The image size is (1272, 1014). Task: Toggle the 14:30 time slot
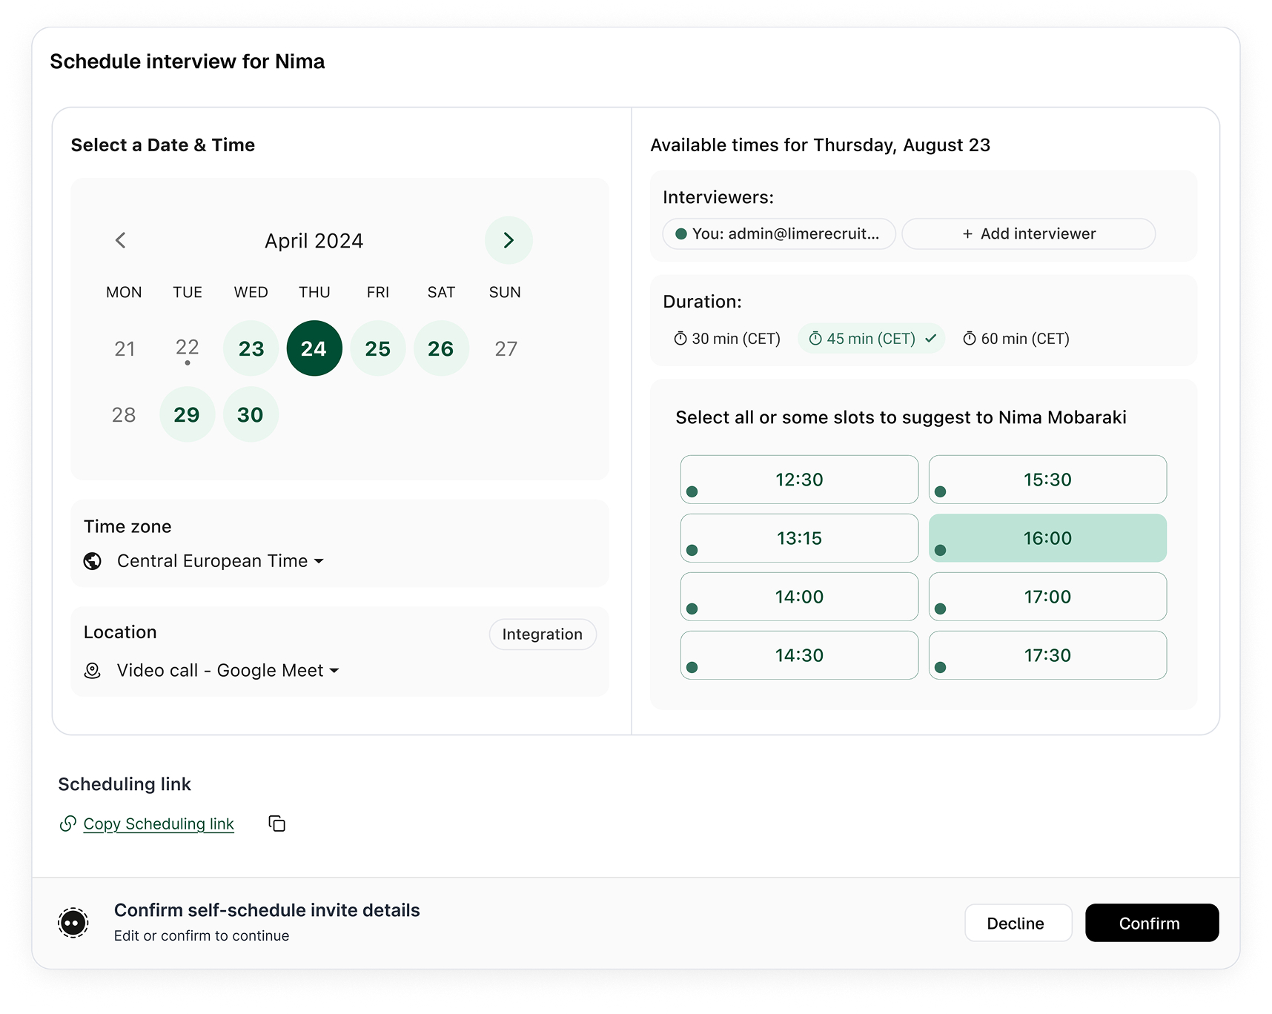click(x=800, y=655)
